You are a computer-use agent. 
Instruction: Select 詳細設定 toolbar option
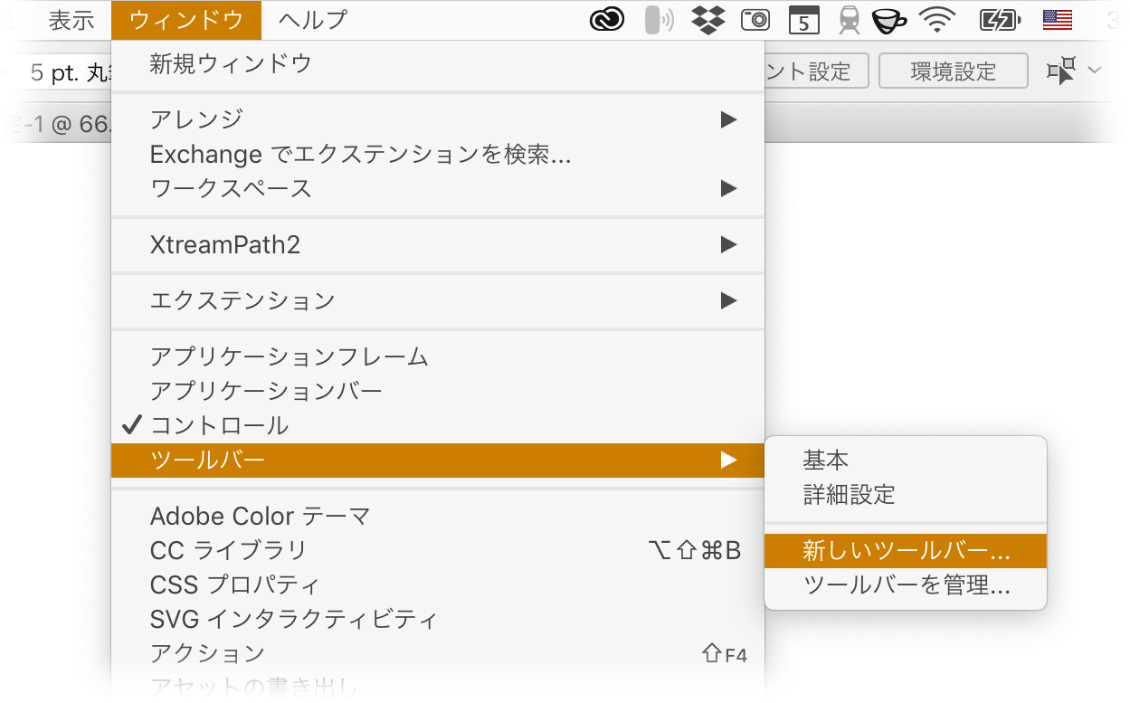[906, 495]
